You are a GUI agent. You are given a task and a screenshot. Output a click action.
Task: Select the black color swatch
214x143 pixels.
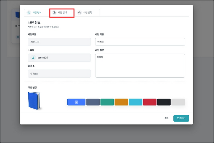coord(164,102)
